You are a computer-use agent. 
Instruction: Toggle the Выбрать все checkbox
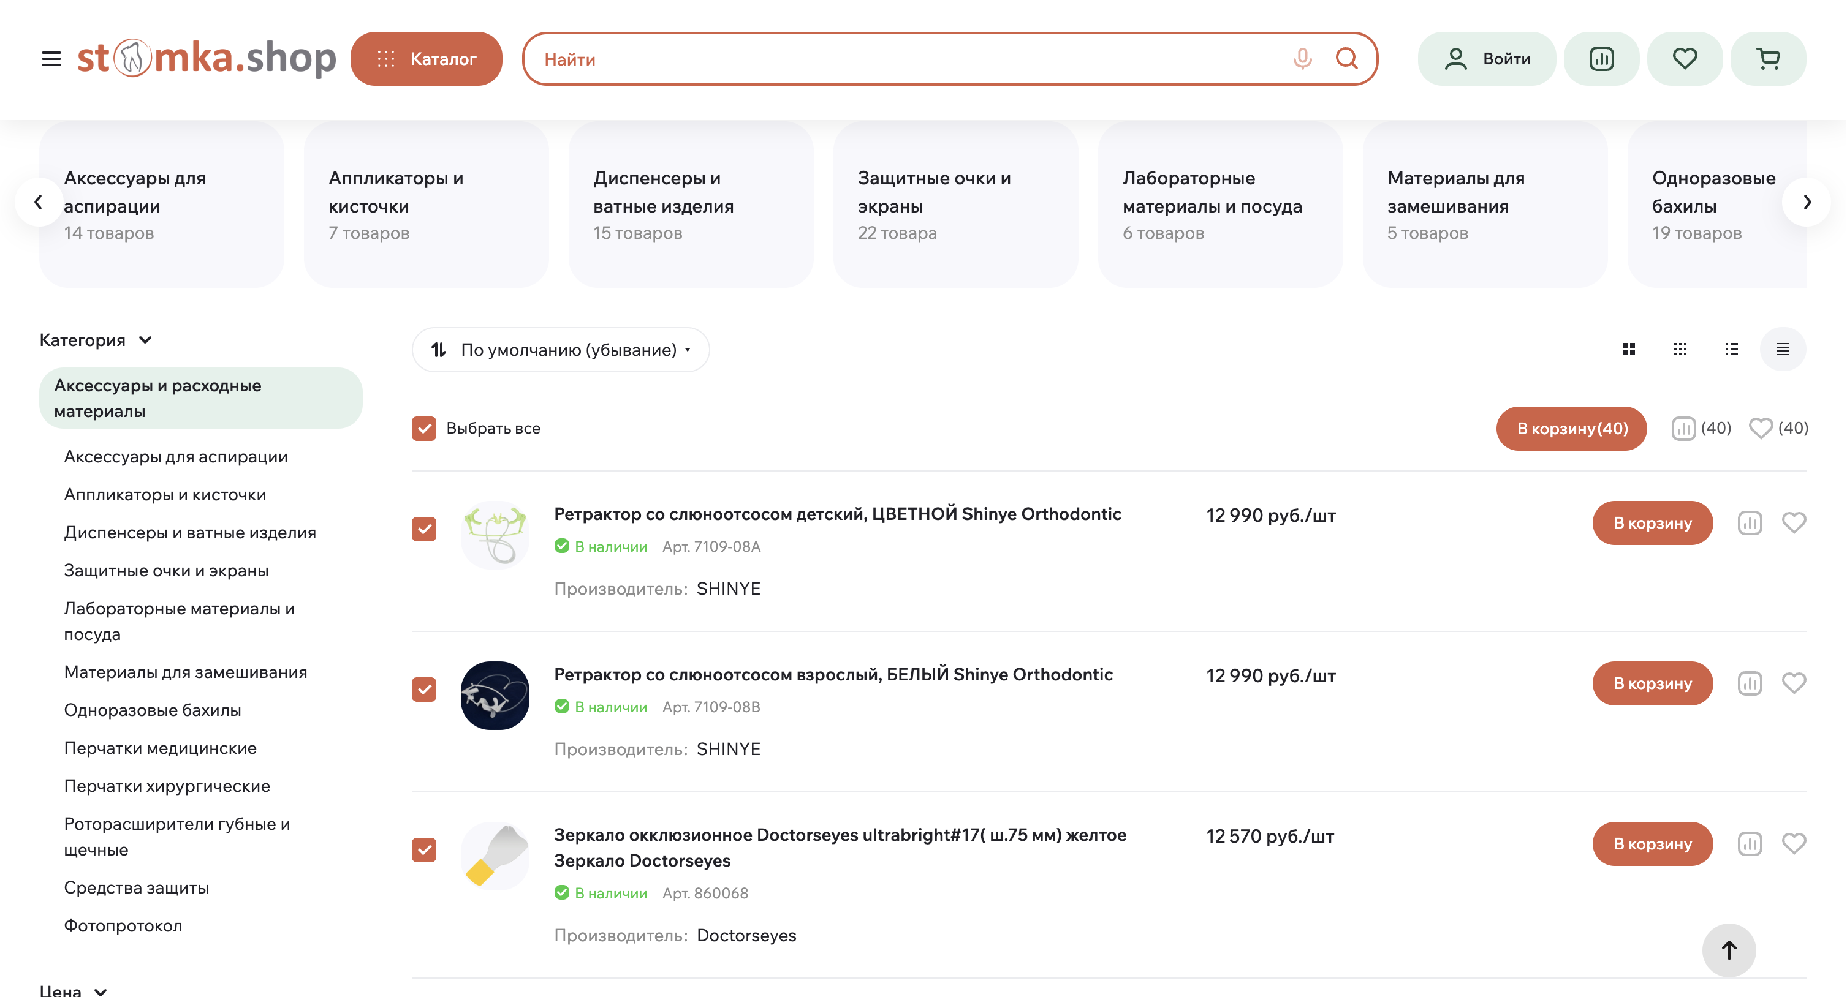(423, 429)
